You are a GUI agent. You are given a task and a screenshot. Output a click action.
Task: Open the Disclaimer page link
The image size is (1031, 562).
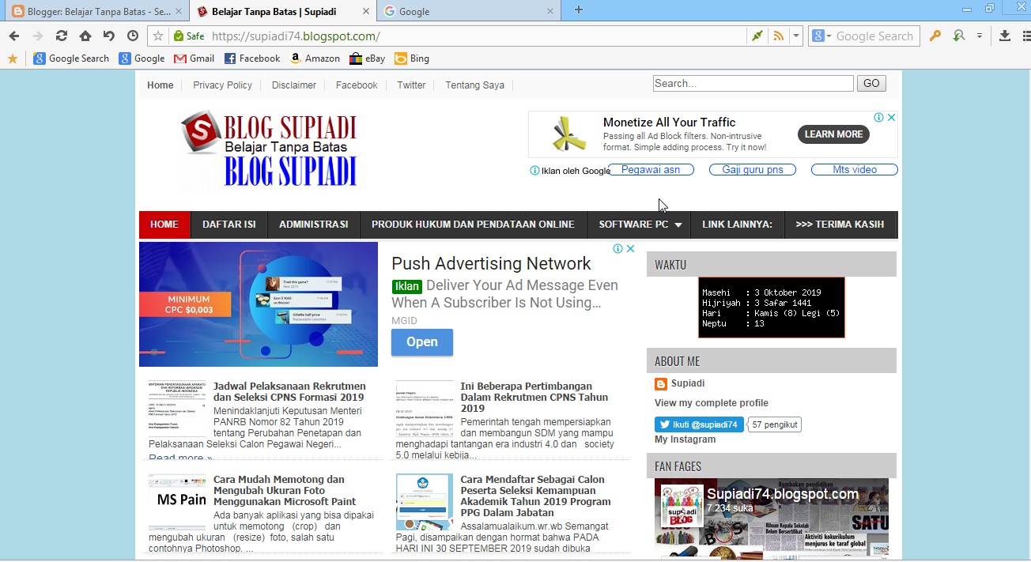(294, 85)
